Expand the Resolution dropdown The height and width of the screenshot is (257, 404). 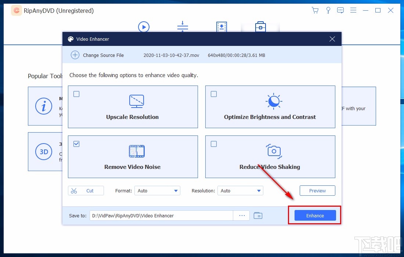coord(240,191)
